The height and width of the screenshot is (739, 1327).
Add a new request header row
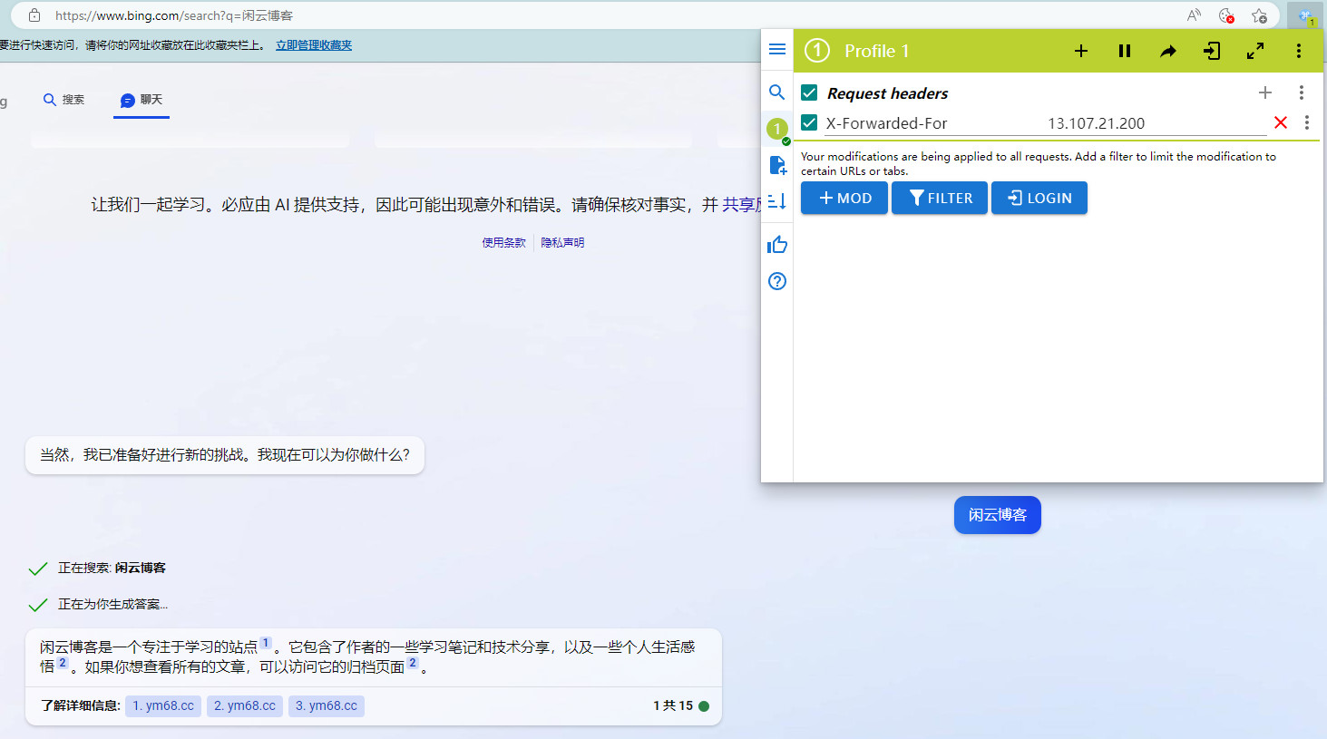1265,92
